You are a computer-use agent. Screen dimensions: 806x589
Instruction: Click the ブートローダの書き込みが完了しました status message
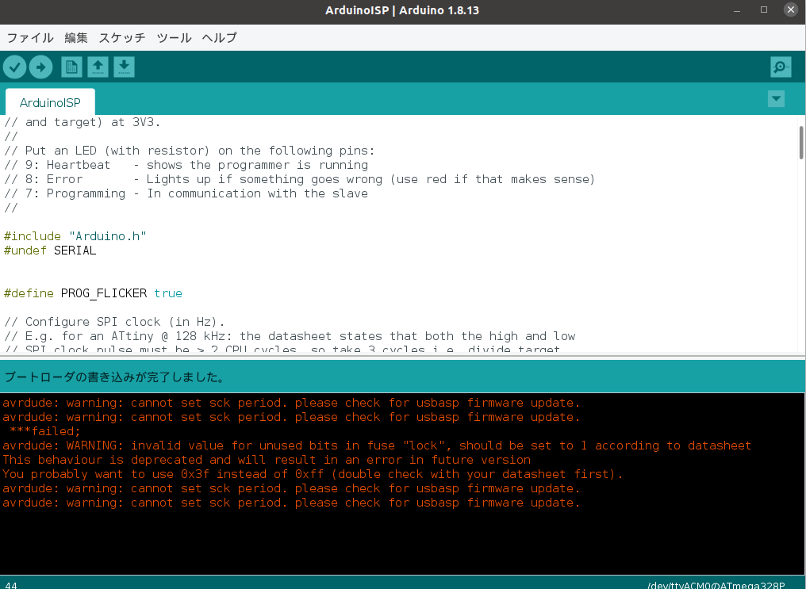pyautogui.click(x=115, y=377)
